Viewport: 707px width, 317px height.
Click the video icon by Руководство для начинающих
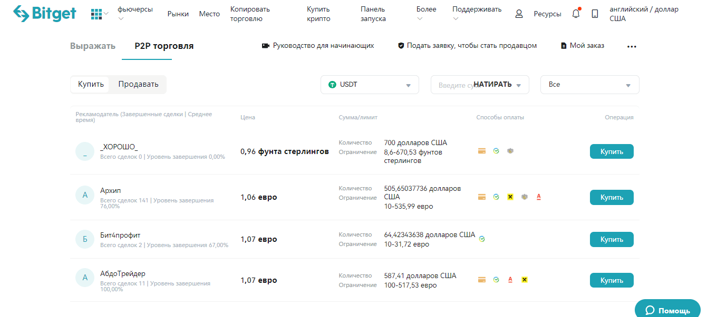(x=266, y=46)
